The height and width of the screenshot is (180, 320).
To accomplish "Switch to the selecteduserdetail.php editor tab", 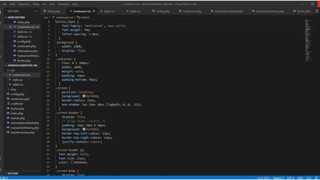I will (x=228, y=11).
